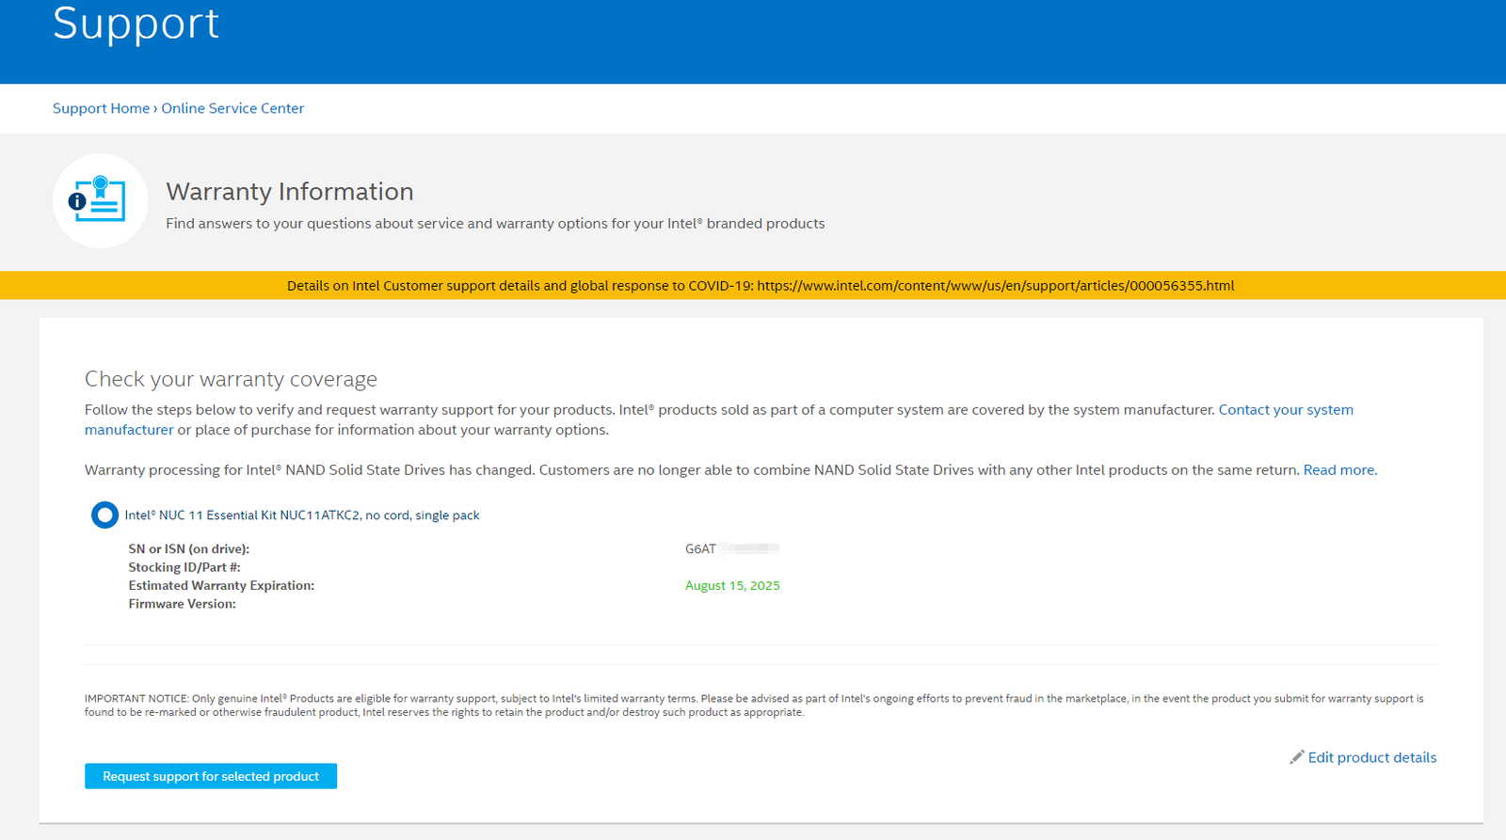1506x840 pixels.
Task: Click the Check your warranty coverage heading
Action: tap(231, 379)
